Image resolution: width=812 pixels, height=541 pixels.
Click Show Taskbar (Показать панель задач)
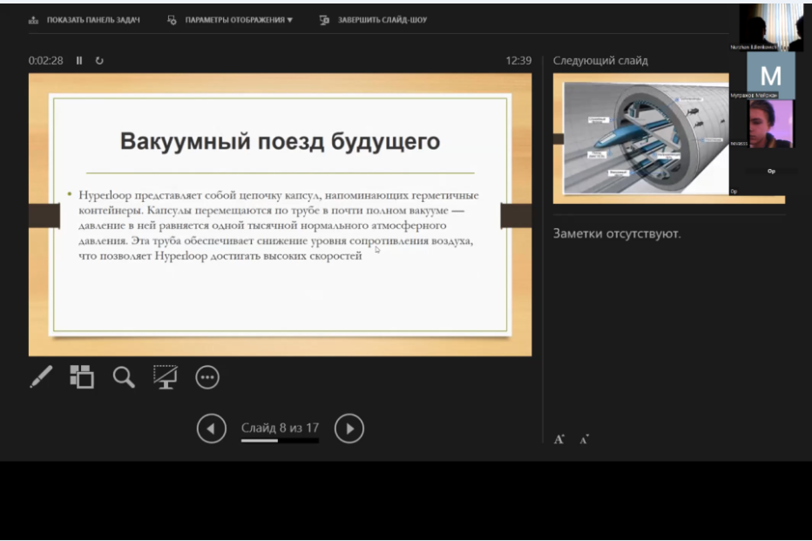[84, 20]
